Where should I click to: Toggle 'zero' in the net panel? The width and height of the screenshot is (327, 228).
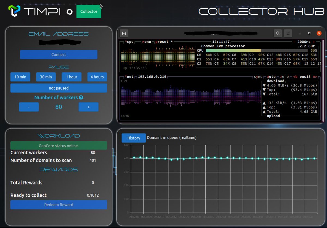tap(284, 77)
